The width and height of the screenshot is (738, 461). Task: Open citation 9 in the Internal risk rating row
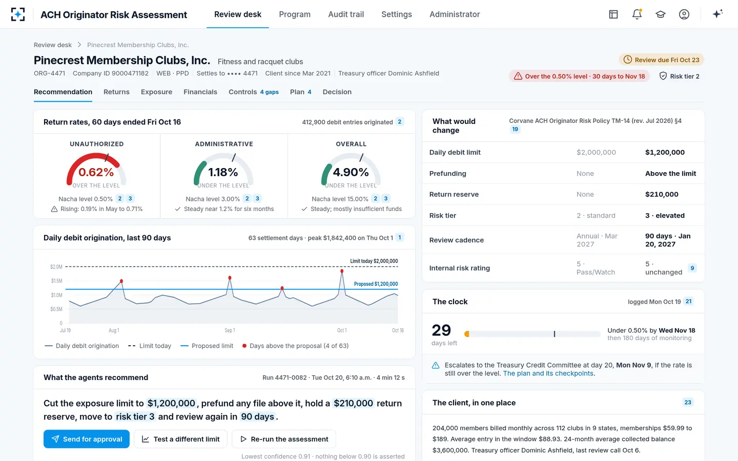[x=692, y=268]
